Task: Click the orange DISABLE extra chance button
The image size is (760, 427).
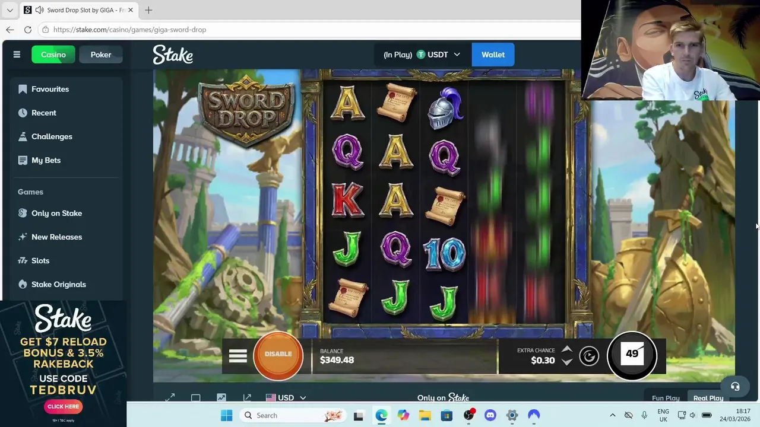Action: 278,355
